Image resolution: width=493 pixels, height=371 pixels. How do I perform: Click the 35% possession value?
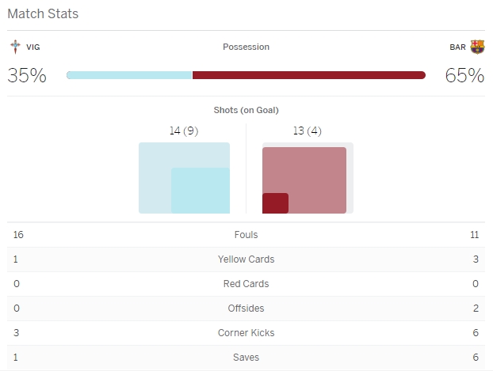(27, 76)
